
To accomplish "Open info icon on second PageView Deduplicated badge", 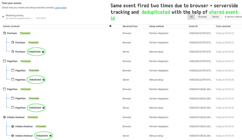I will click(x=43, y=108).
